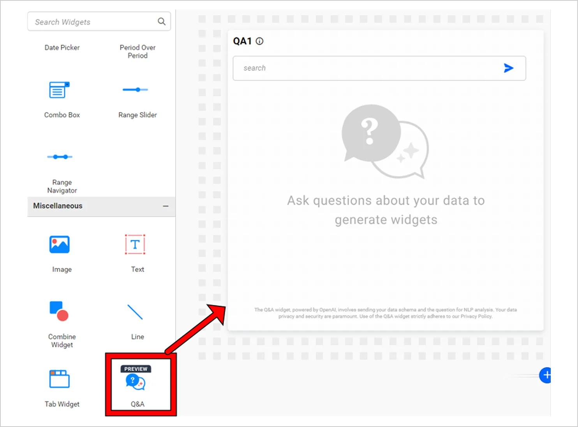Select the Tab Widget icon
578x427 pixels.
(59, 379)
